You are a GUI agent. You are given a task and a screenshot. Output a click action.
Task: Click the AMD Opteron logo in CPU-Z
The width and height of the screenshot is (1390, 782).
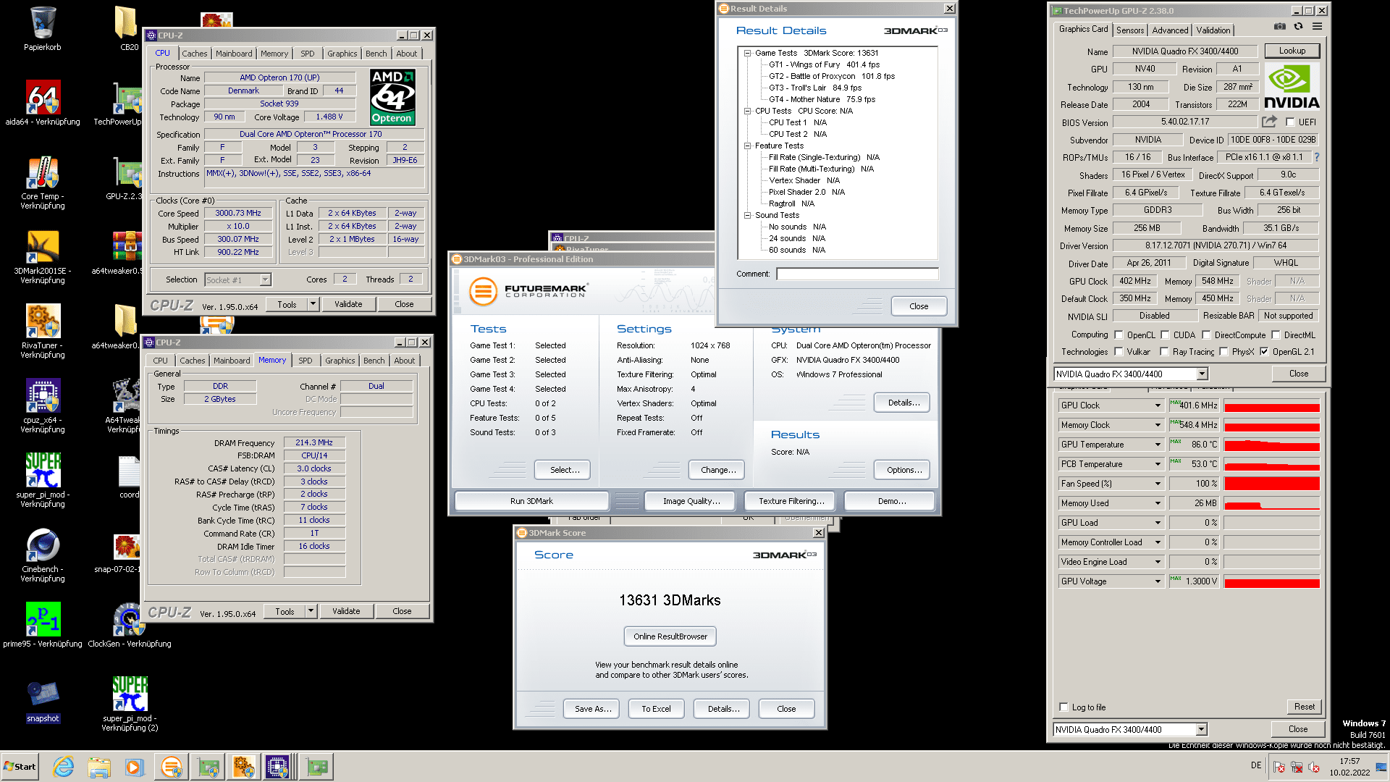click(392, 97)
